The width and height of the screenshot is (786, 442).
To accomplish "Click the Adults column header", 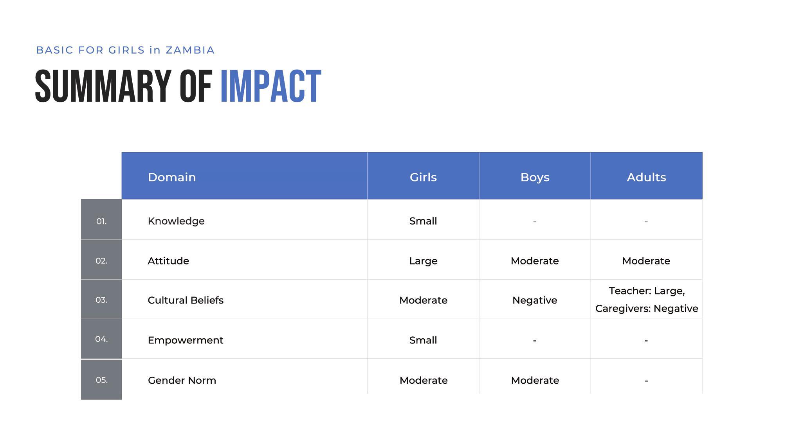I will 646,176.
